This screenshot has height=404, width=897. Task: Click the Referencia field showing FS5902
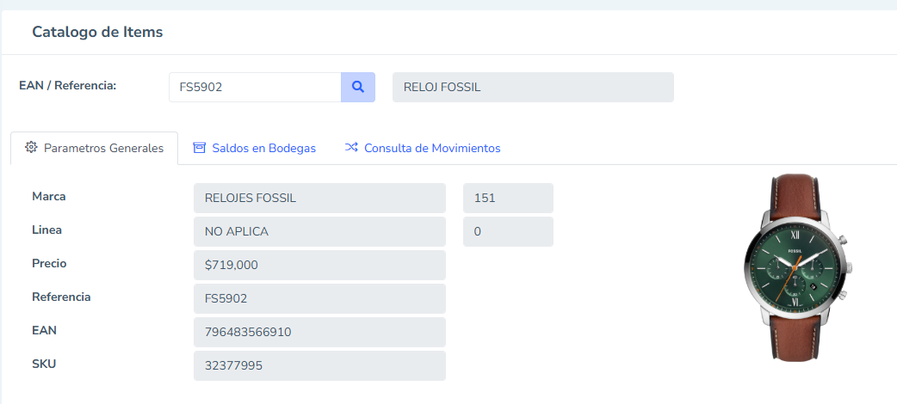pos(319,298)
